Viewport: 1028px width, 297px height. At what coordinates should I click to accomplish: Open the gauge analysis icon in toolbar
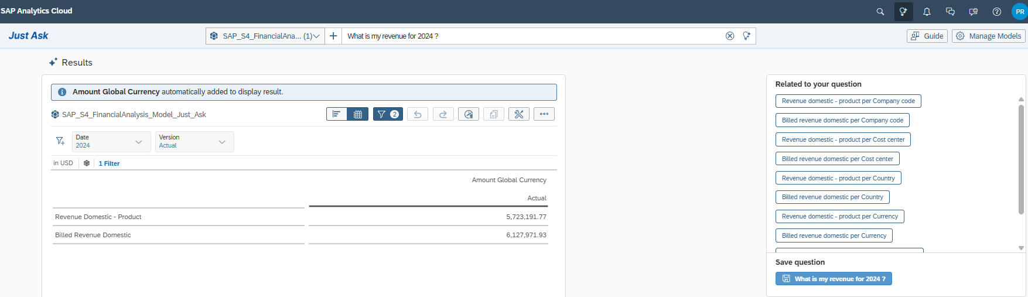click(x=469, y=114)
